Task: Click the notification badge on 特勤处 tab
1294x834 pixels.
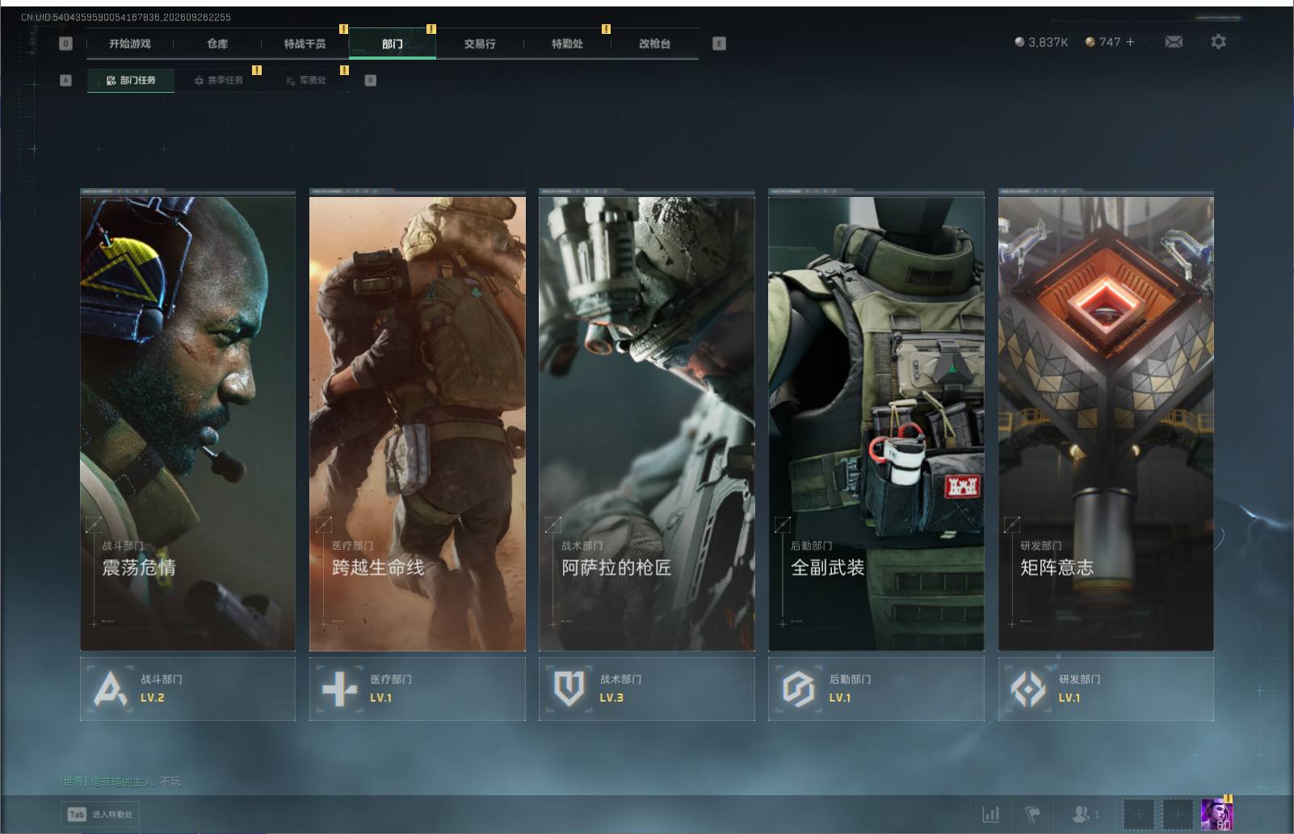Action: coord(606,29)
